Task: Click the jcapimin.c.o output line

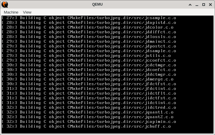Action: click(x=89, y=122)
